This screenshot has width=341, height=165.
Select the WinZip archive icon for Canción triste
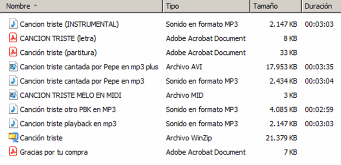(13, 137)
